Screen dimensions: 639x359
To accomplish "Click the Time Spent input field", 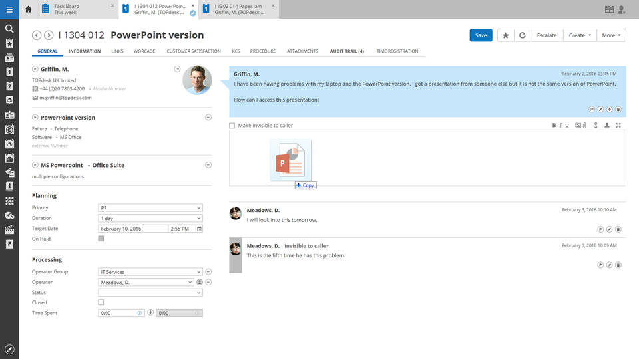I will point(118,313).
